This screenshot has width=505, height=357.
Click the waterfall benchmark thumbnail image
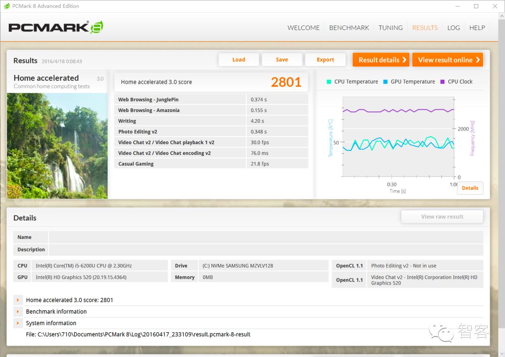coord(57,146)
